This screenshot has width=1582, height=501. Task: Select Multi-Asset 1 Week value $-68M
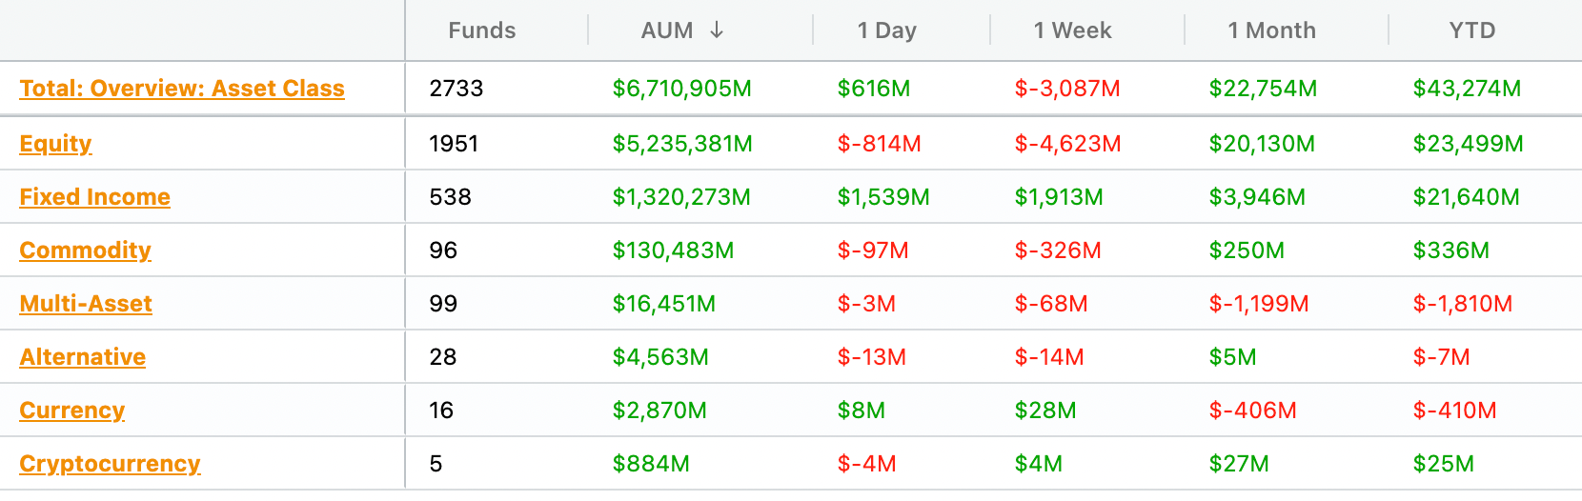[x=1051, y=304]
